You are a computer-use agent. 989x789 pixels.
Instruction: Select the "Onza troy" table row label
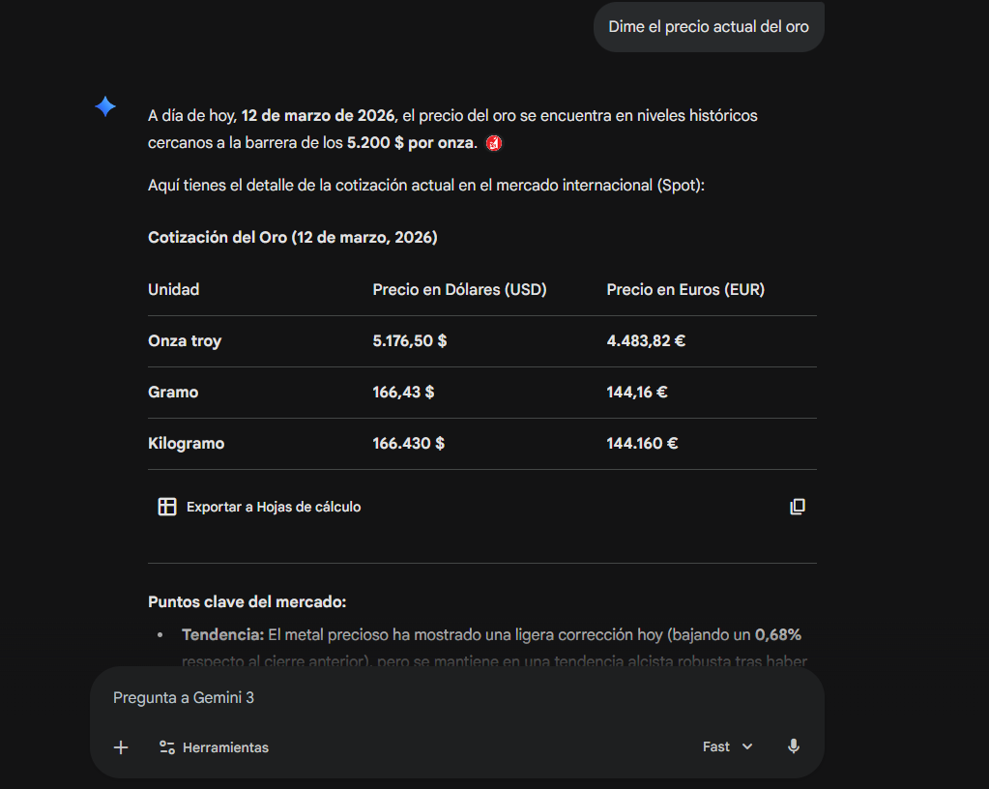(x=184, y=340)
